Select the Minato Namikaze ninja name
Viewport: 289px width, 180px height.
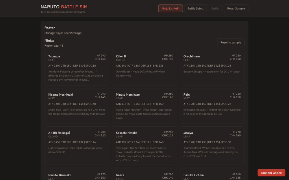[x=128, y=94]
